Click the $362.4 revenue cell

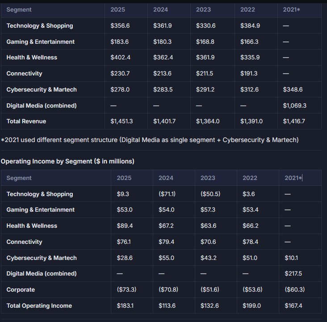point(163,57)
